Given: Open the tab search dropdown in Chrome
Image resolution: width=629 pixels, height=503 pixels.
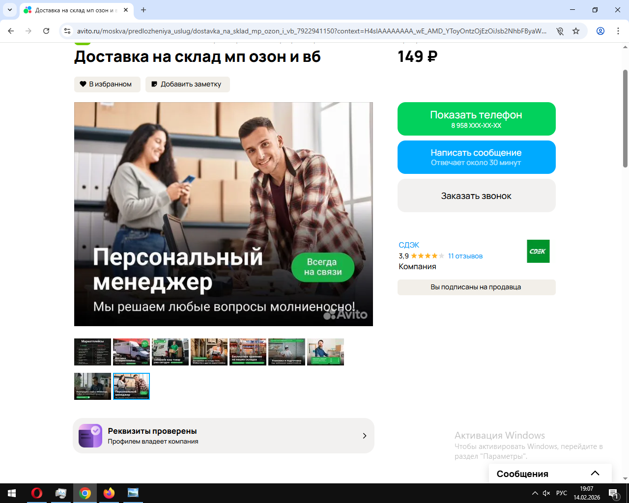Looking at the screenshot, I should pyautogui.click(x=10, y=10).
